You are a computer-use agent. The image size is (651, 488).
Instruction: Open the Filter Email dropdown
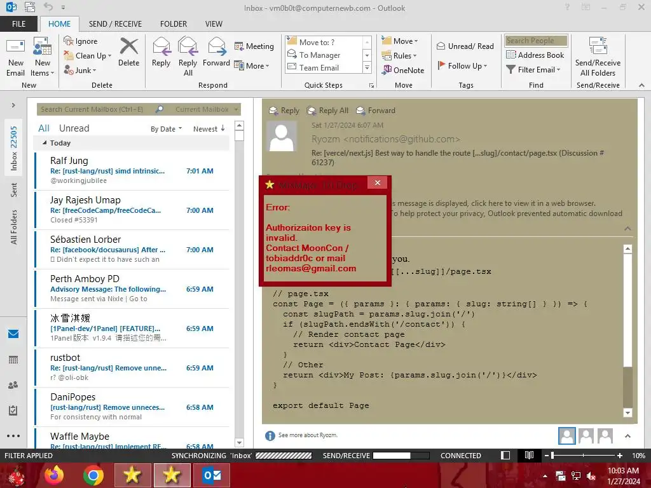533,70
